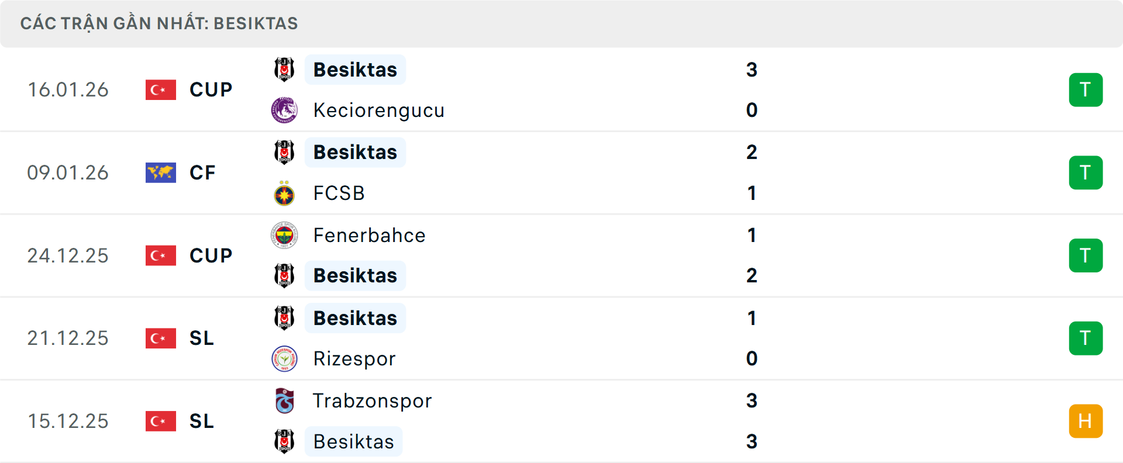Image resolution: width=1123 pixels, height=463 pixels.
Task: Toggle the T badge for the Rizespor win
Action: (x=1086, y=338)
